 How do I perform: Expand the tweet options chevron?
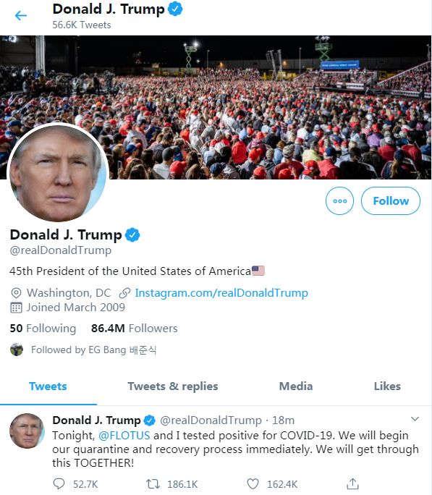(x=415, y=419)
